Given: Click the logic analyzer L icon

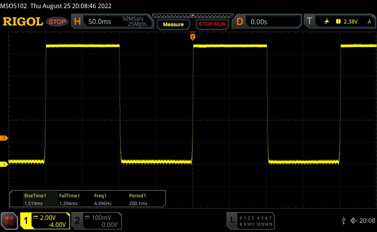Looking at the screenshot, I should coord(232,220).
